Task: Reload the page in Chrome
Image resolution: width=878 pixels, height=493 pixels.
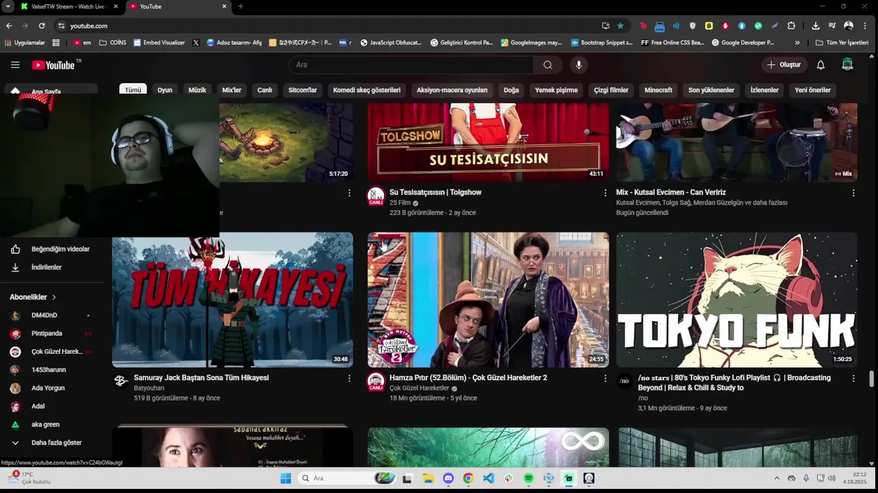Action: click(x=42, y=25)
